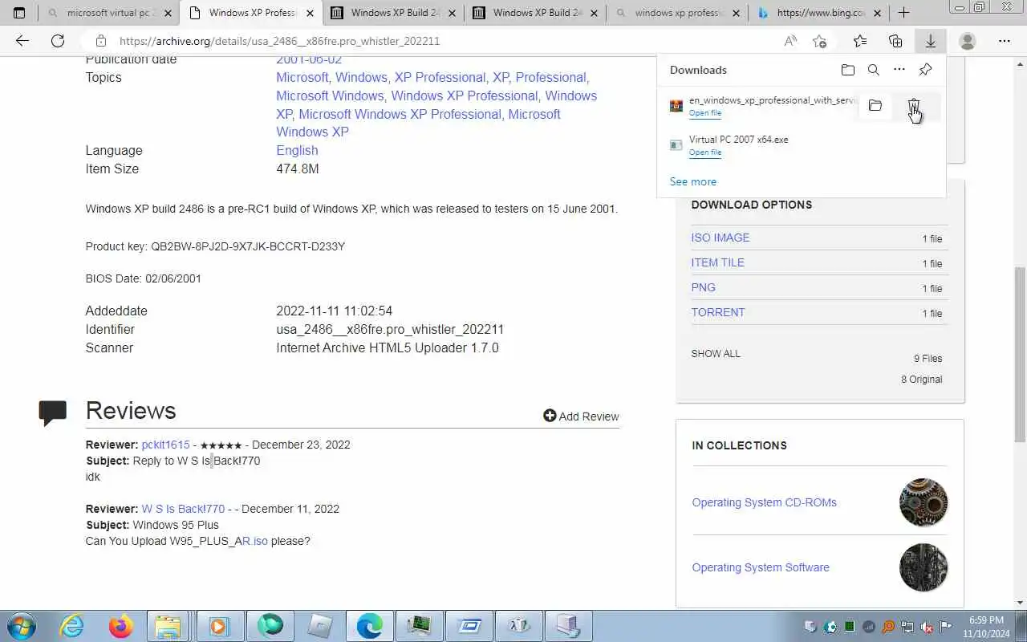The height and width of the screenshot is (642, 1027).
Task: Open the profile avatar menu
Action: 968,41
